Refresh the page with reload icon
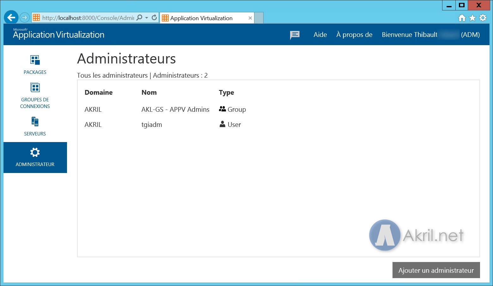Viewport: 493px width, 286px height. pyautogui.click(x=154, y=18)
